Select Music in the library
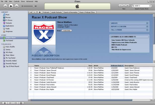Viewport: 155px width, 105px height. 6,15
